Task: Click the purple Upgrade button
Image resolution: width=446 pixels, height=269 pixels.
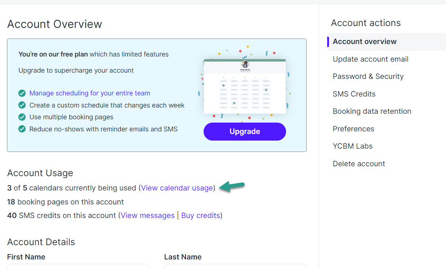Action: [x=245, y=131]
